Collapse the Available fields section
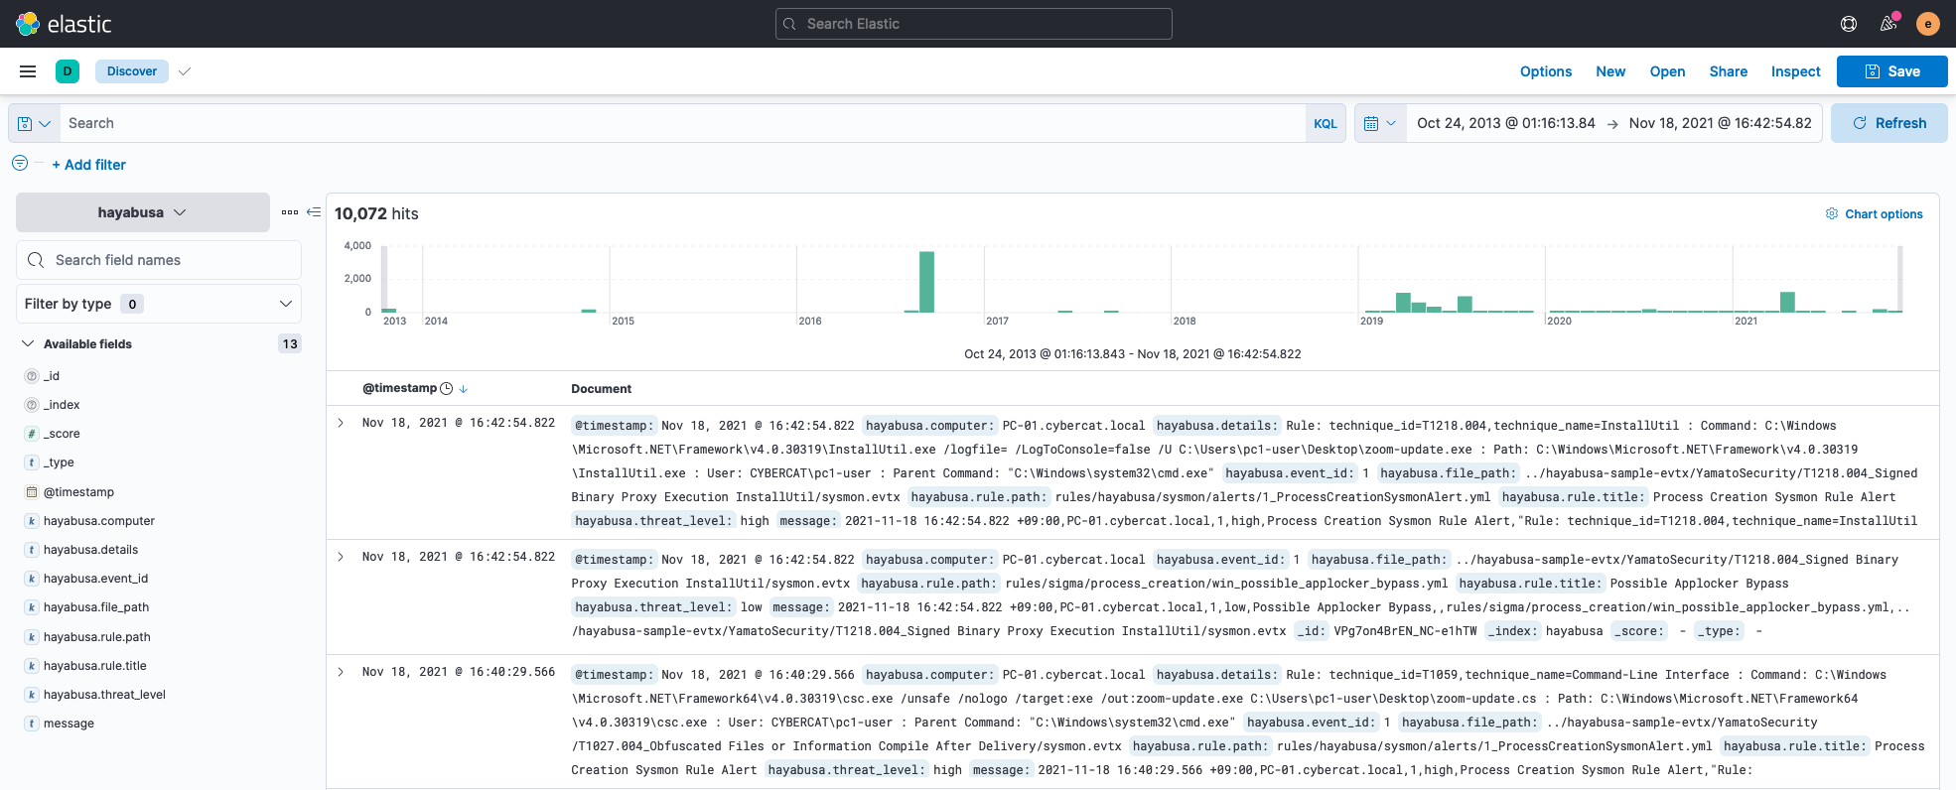The height and width of the screenshot is (790, 1956). click(28, 344)
